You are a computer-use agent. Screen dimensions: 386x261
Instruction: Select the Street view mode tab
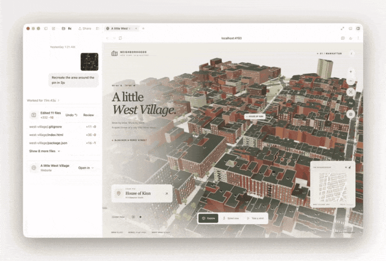point(231,218)
